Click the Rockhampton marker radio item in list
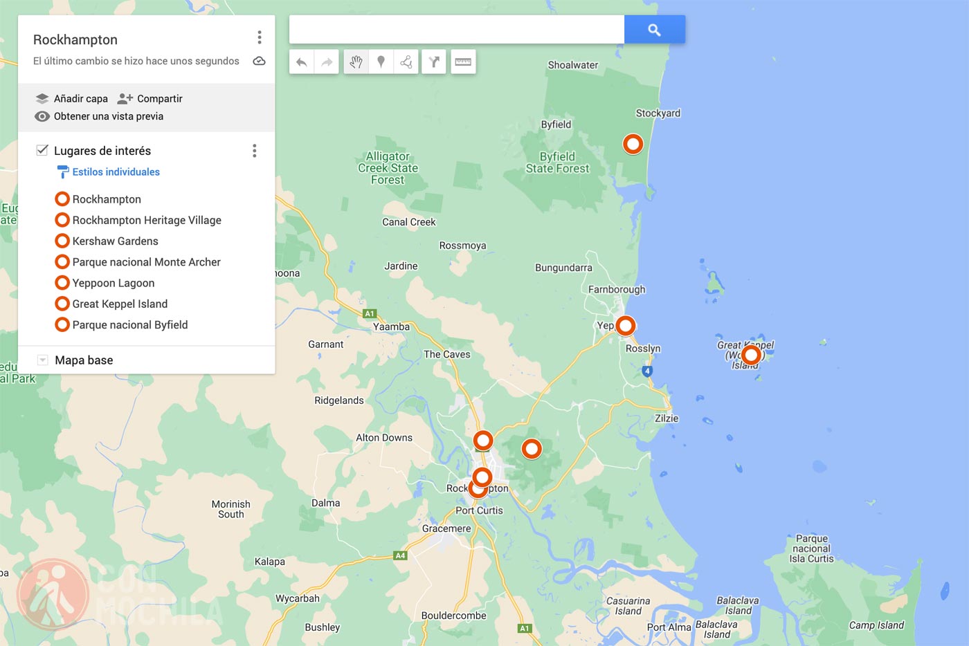Image resolution: width=969 pixels, height=646 pixels. coord(62,199)
